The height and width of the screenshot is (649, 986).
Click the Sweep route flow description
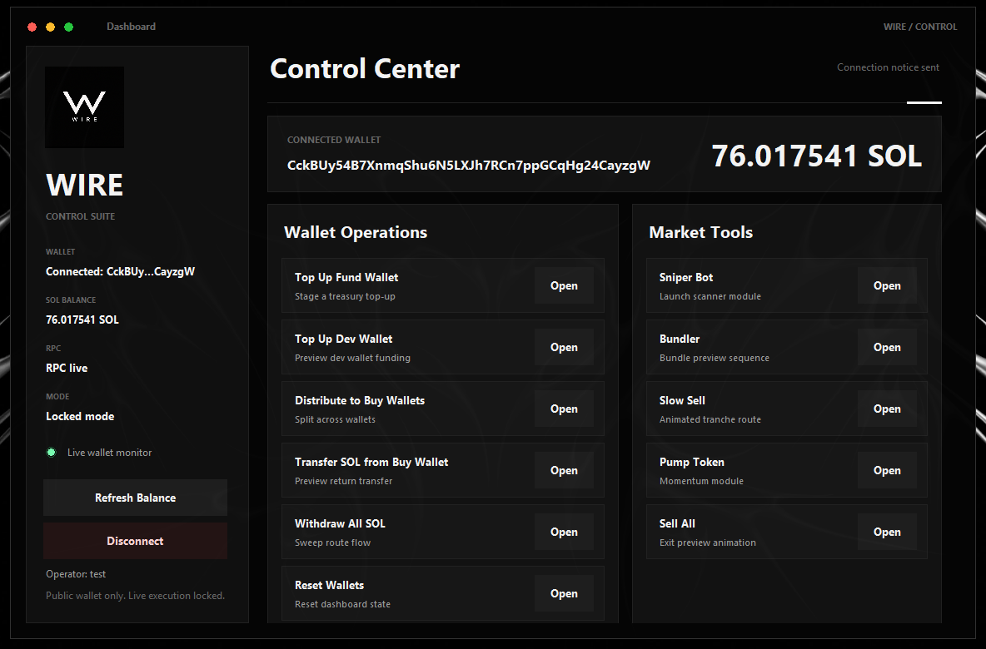332,542
